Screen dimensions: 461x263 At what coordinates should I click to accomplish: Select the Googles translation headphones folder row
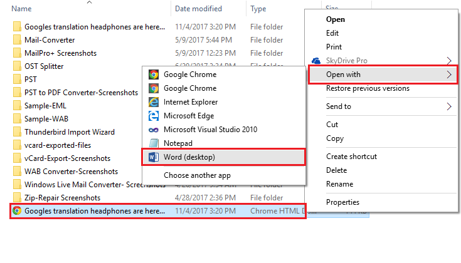95,27
